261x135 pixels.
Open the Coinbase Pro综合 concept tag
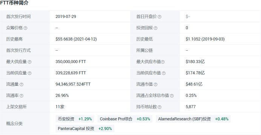coord(125,119)
